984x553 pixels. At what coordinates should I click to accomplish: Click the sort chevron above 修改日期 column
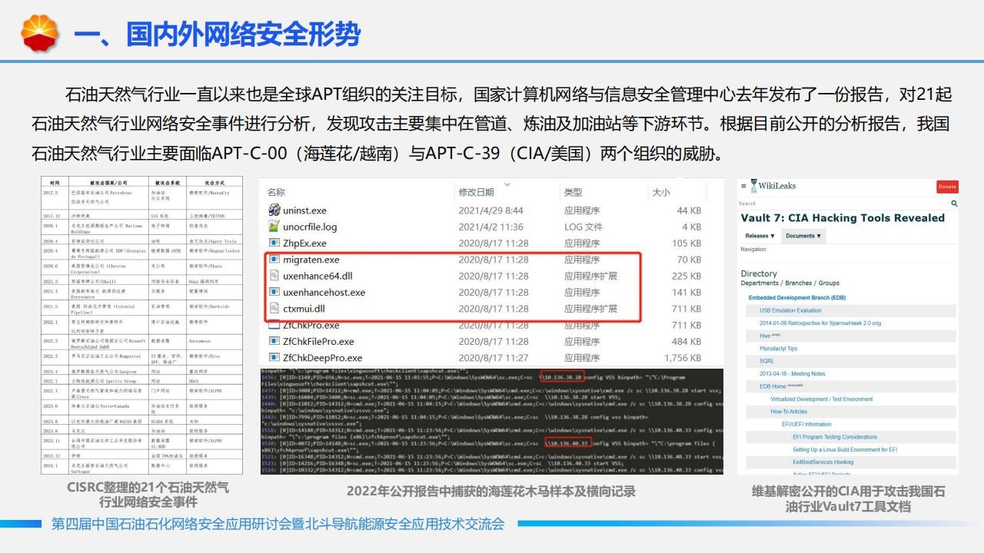tap(507, 184)
